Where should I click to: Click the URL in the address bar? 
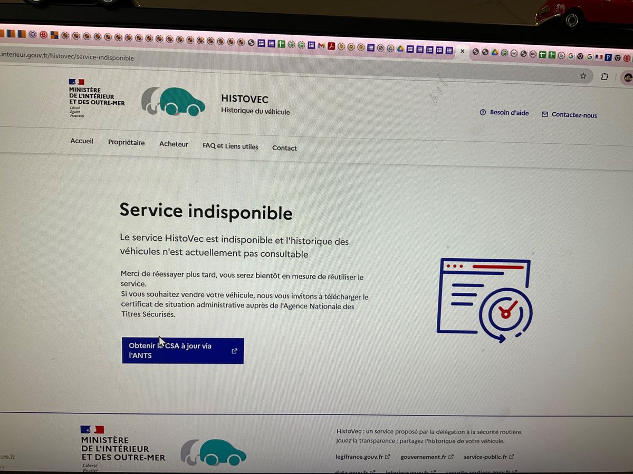click(67, 57)
